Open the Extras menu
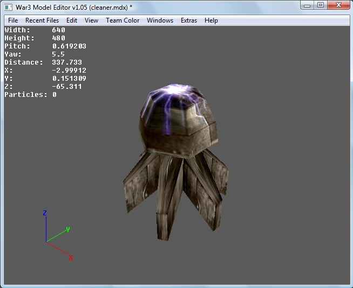This screenshot has height=288, width=353. [x=189, y=20]
